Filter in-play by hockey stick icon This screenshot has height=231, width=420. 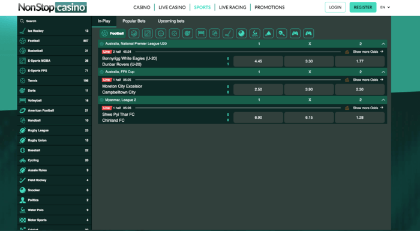click(228, 34)
